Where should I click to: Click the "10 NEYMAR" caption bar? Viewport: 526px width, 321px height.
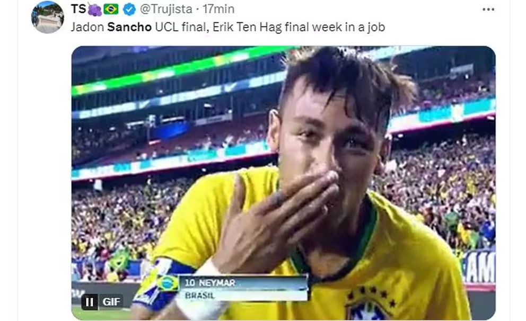[x=243, y=283]
